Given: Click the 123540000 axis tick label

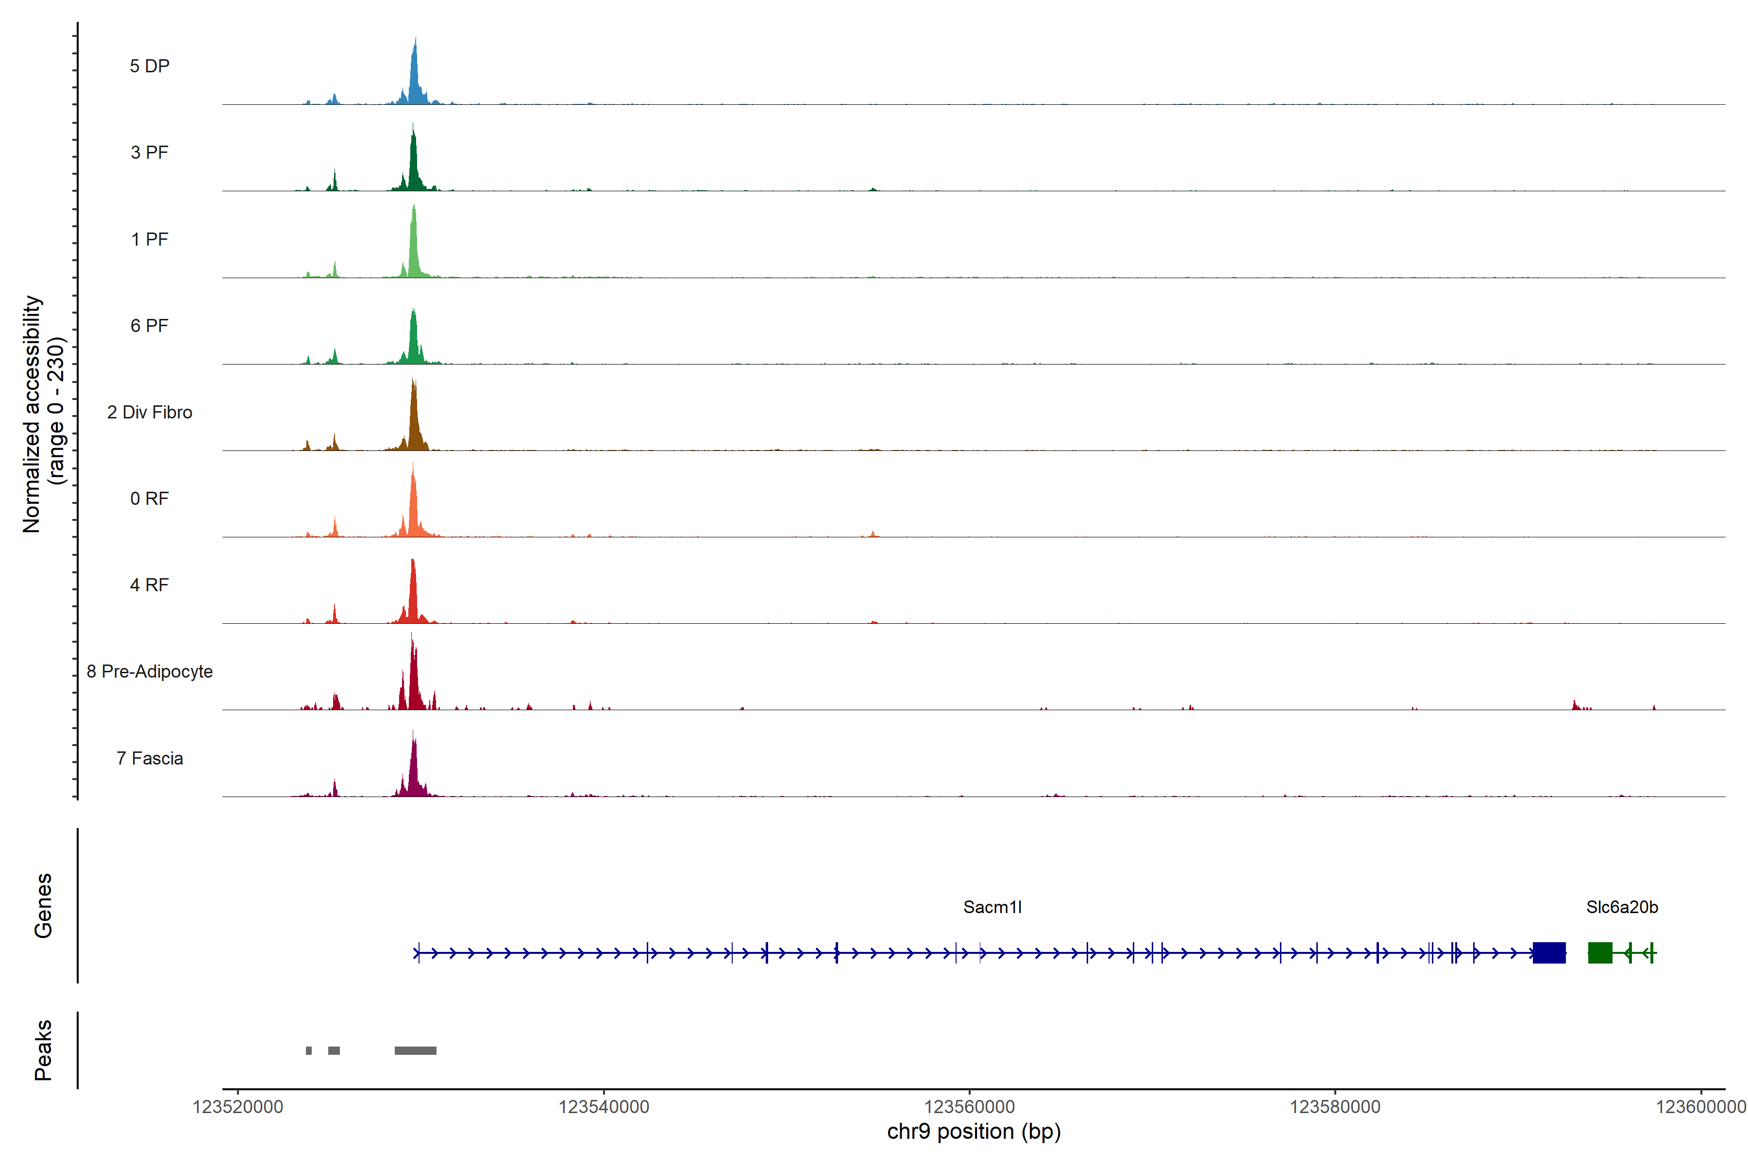Looking at the screenshot, I should pyautogui.click(x=604, y=1107).
